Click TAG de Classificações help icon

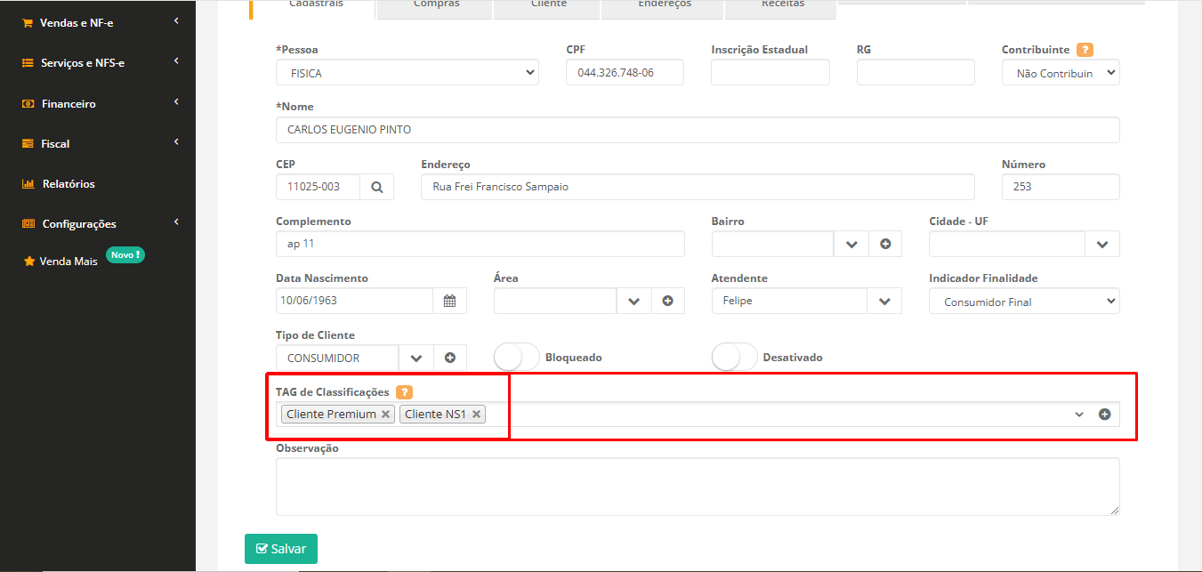click(x=404, y=391)
